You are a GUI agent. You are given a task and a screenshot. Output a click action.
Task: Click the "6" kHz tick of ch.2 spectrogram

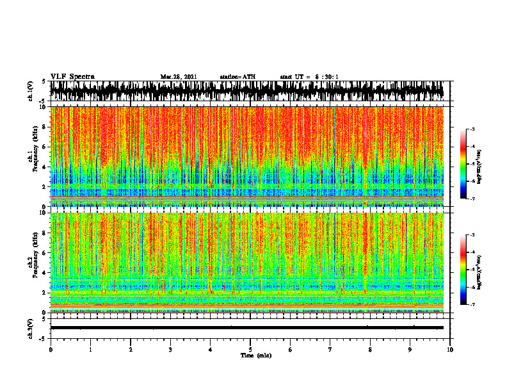(x=45, y=253)
